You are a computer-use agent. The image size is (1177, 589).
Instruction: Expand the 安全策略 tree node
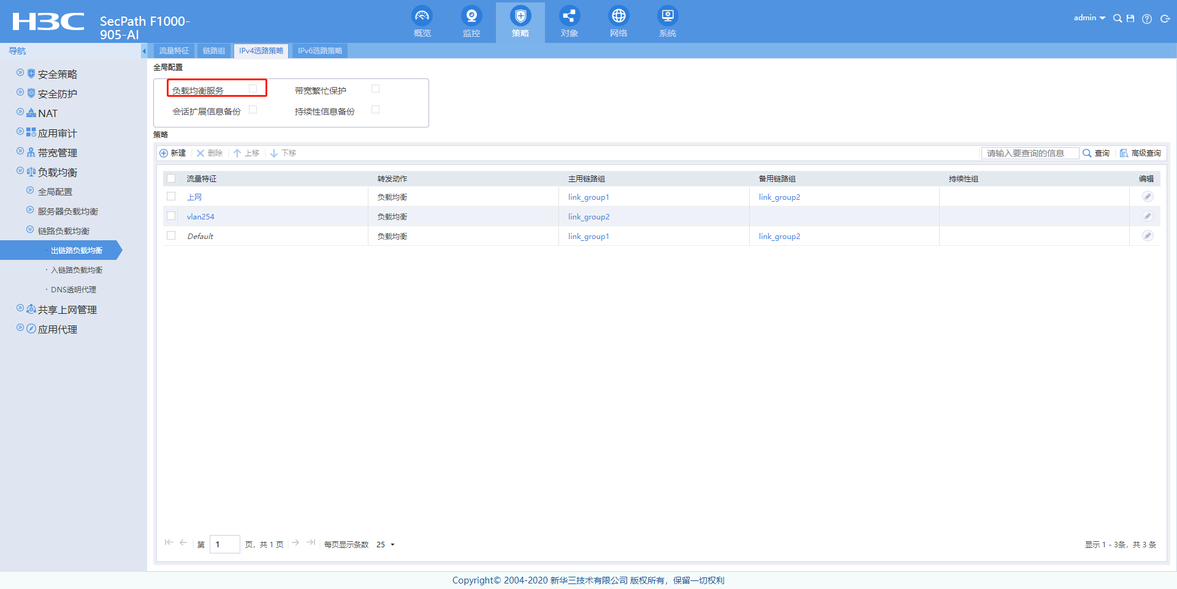click(20, 73)
